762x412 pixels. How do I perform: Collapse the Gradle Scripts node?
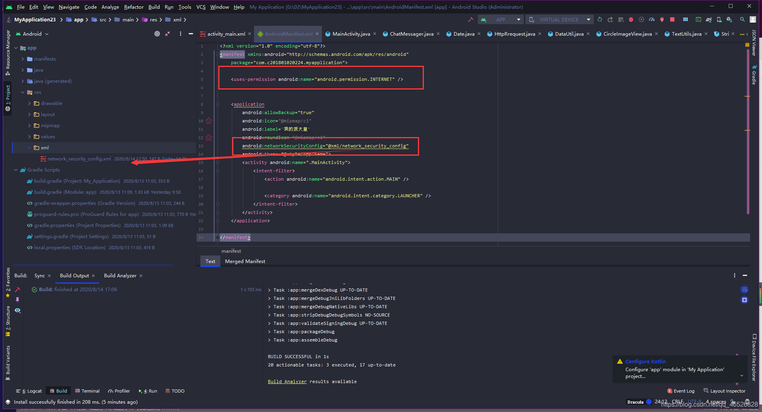[16, 170]
